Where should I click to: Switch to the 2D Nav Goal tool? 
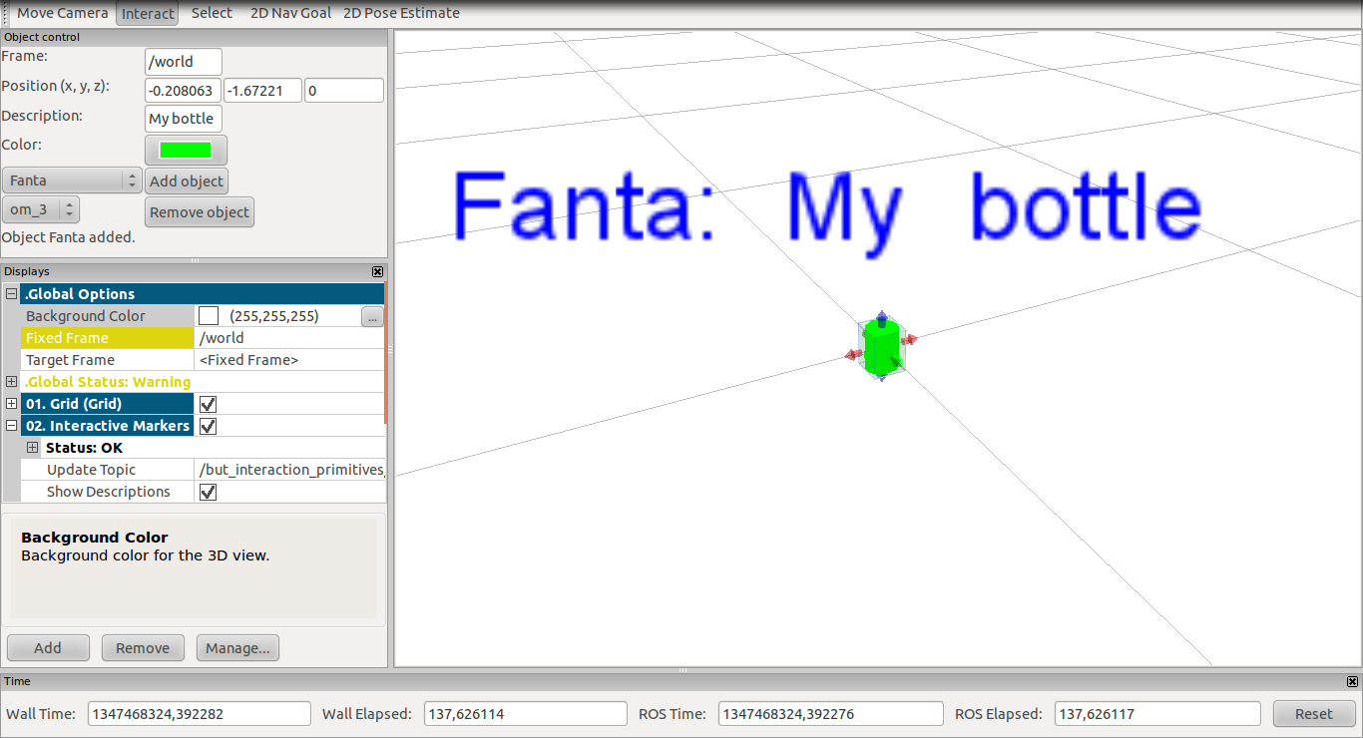(290, 13)
